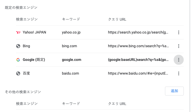Image resolution: width=191 pixels, height=112 pixels.
Task: Select the 百度 search engine name
Action: tap(26, 73)
